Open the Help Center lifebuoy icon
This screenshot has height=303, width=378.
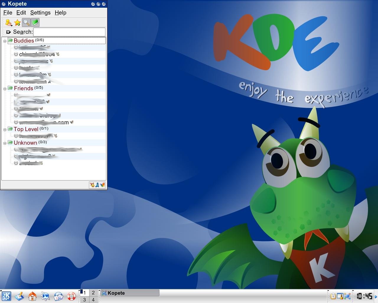[71, 296]
